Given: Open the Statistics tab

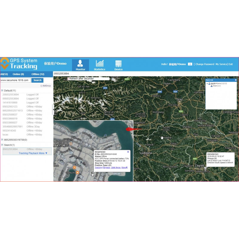Looking at the screenshot, I should pos(99,65).
